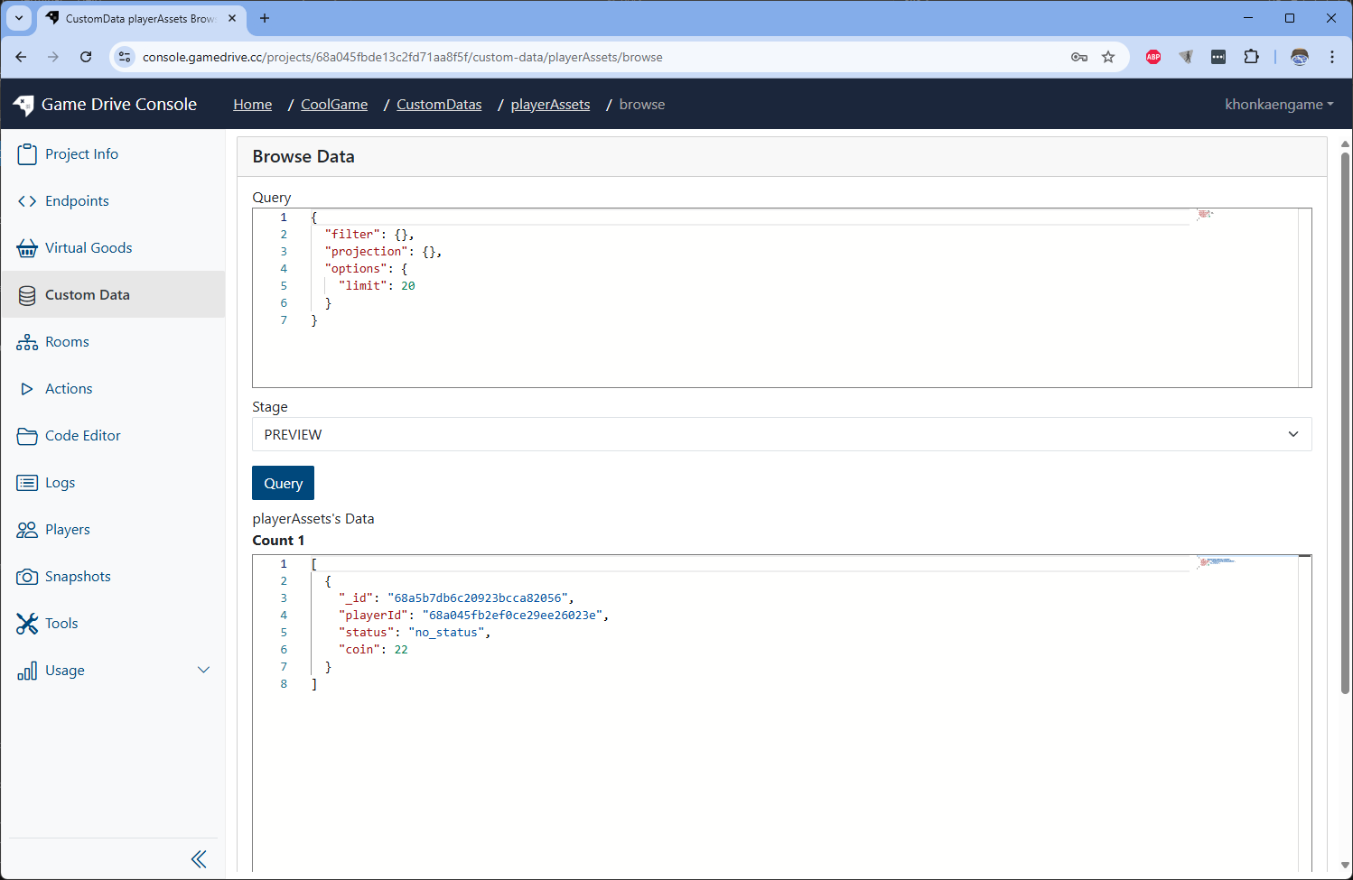This screenshot has height=880, width=1353.
Task: Go to CustomDatas breadcrumb link
Action: pyautogui.click(x=439, y=105)
